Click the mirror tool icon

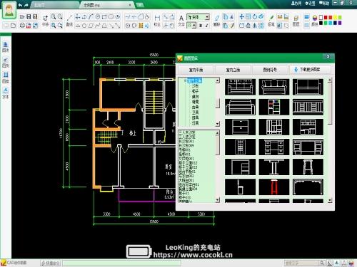coord(255,25)
